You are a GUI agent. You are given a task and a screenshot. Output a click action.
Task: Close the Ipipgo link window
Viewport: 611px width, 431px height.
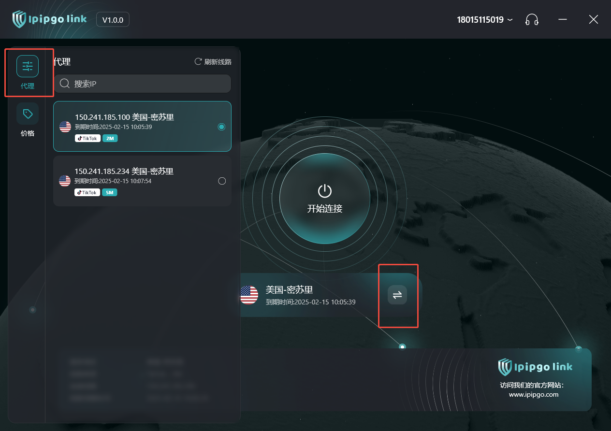point(594,19)
